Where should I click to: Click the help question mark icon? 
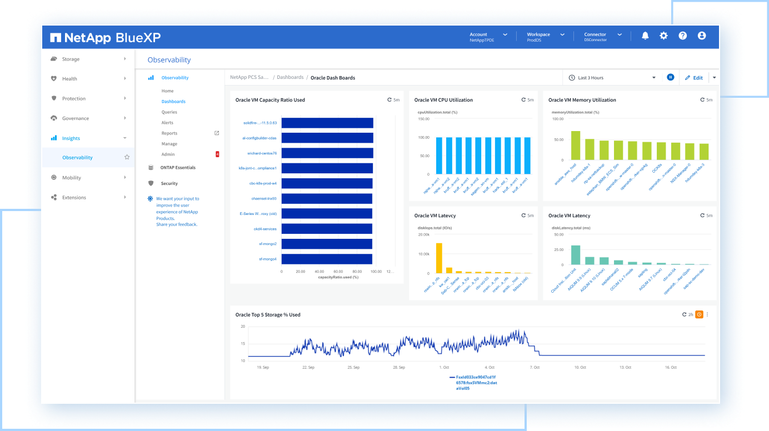(683, 36)
